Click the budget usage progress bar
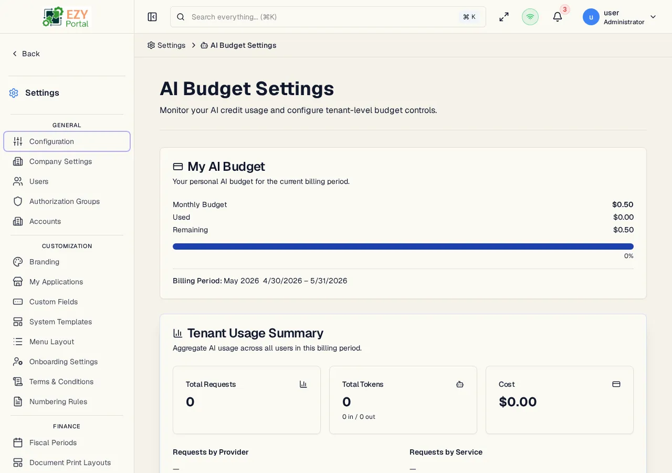 (403, 246)
